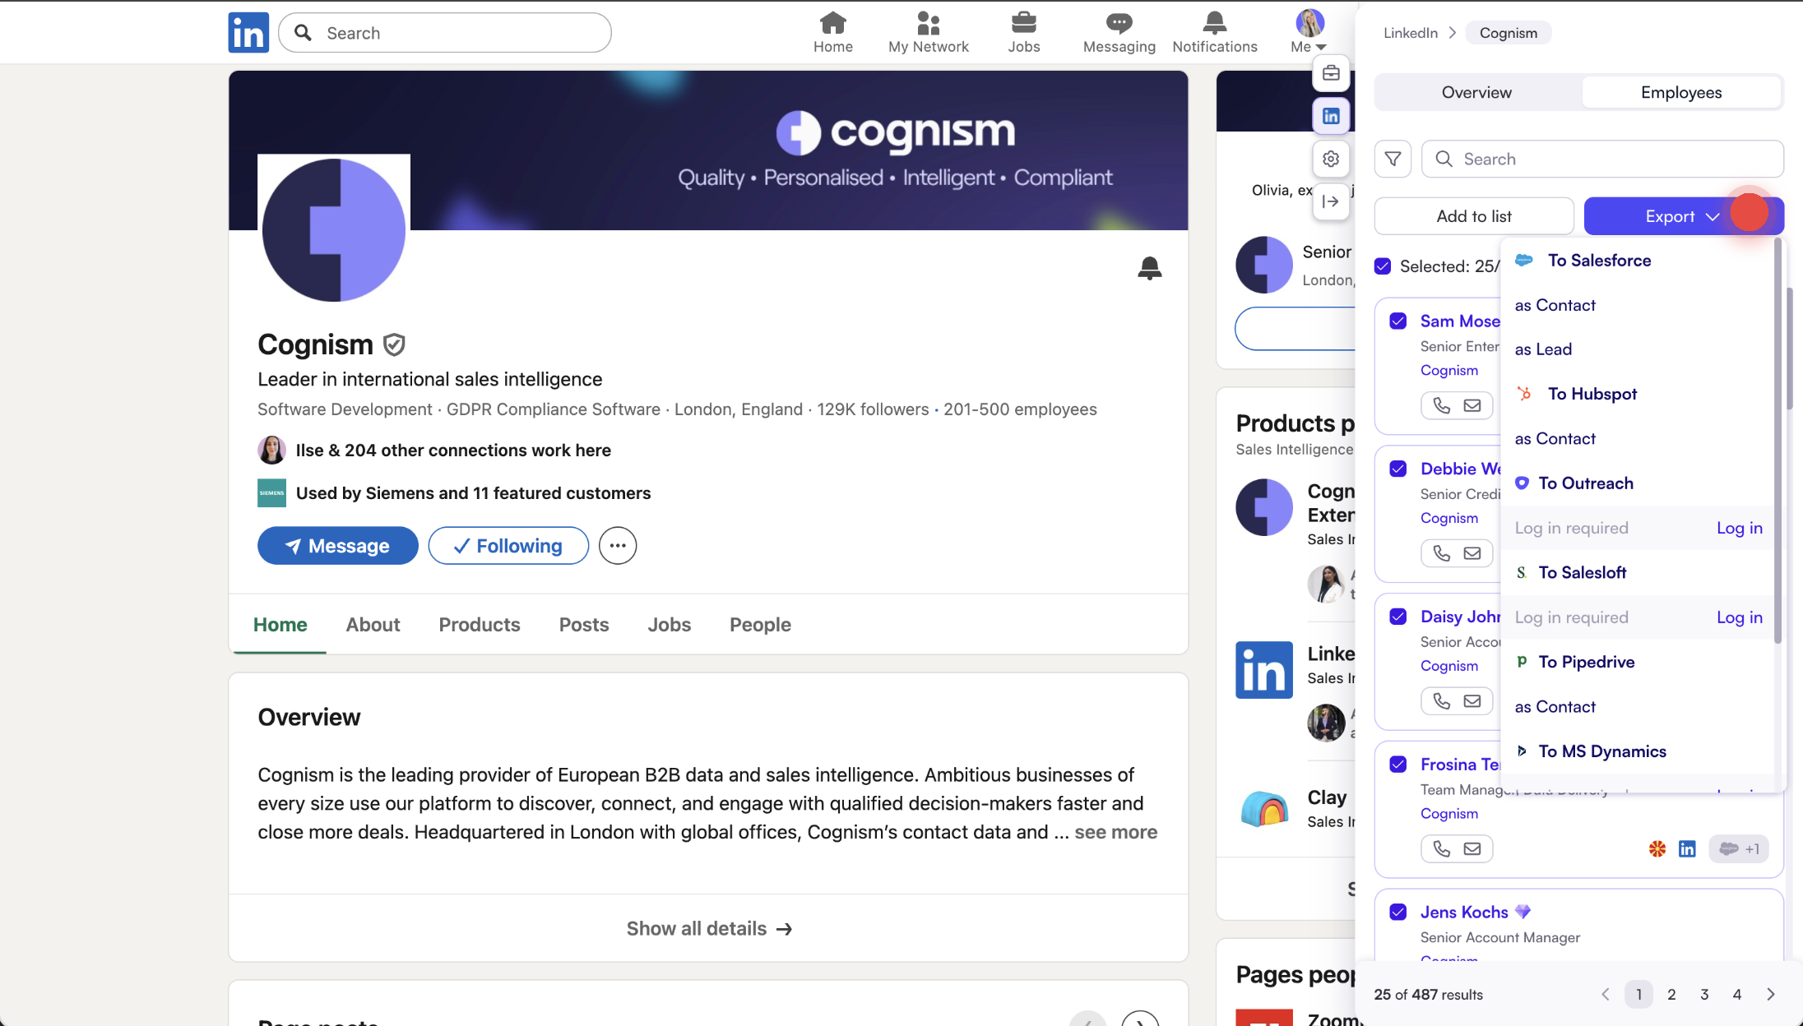The height and width of the screenshot is (1026, 1803).
Task: Uncheck the Sam Mose employee checkbox
Action: (x=1397, y=321)
